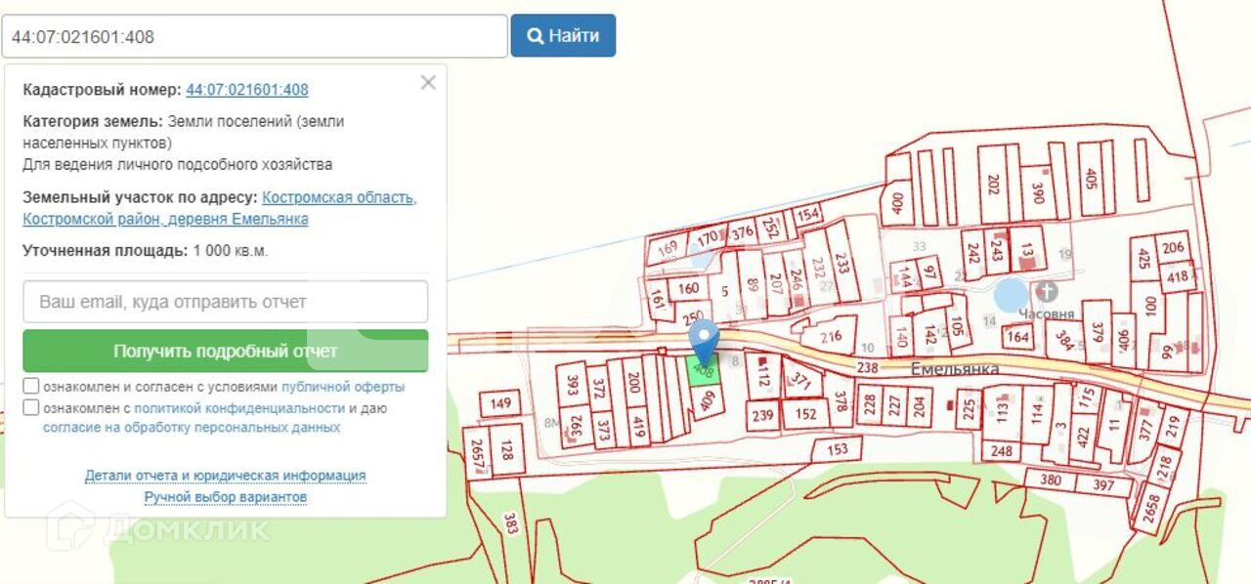This screenshot has width=1251, height=584.
Task: Select parcel 400 on the map
Action: coord(898,205)
